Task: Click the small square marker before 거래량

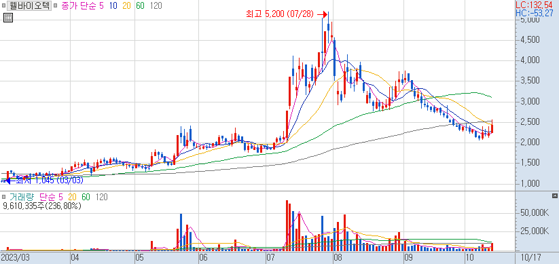Action: [x=4, y=197]
